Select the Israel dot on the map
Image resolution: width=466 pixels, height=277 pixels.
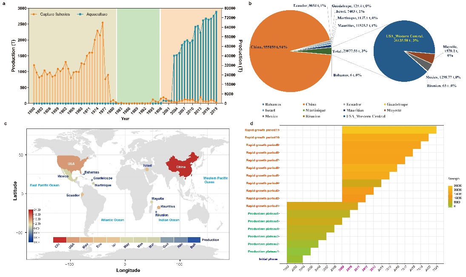tap(147, 170)
